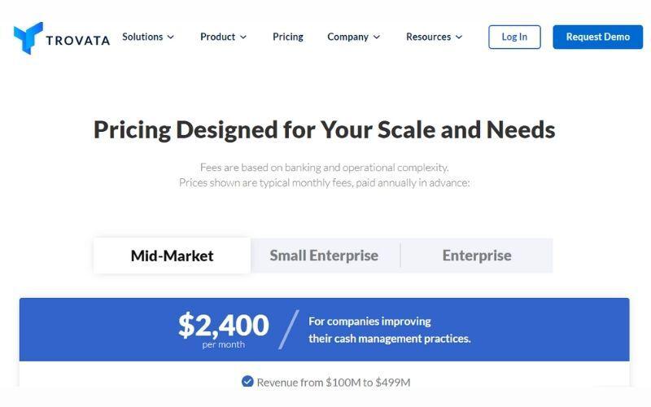This screenshot has width=651, height=407.
Task: Click the Trovata logo icon
Action: [28, 37]
